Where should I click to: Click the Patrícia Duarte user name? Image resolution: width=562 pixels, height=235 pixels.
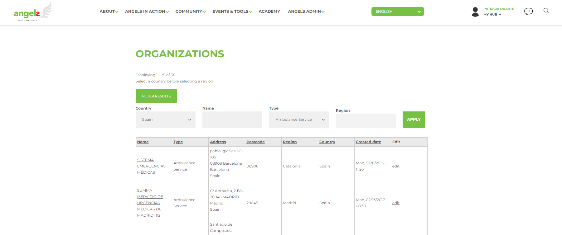(x=499, y=9)
